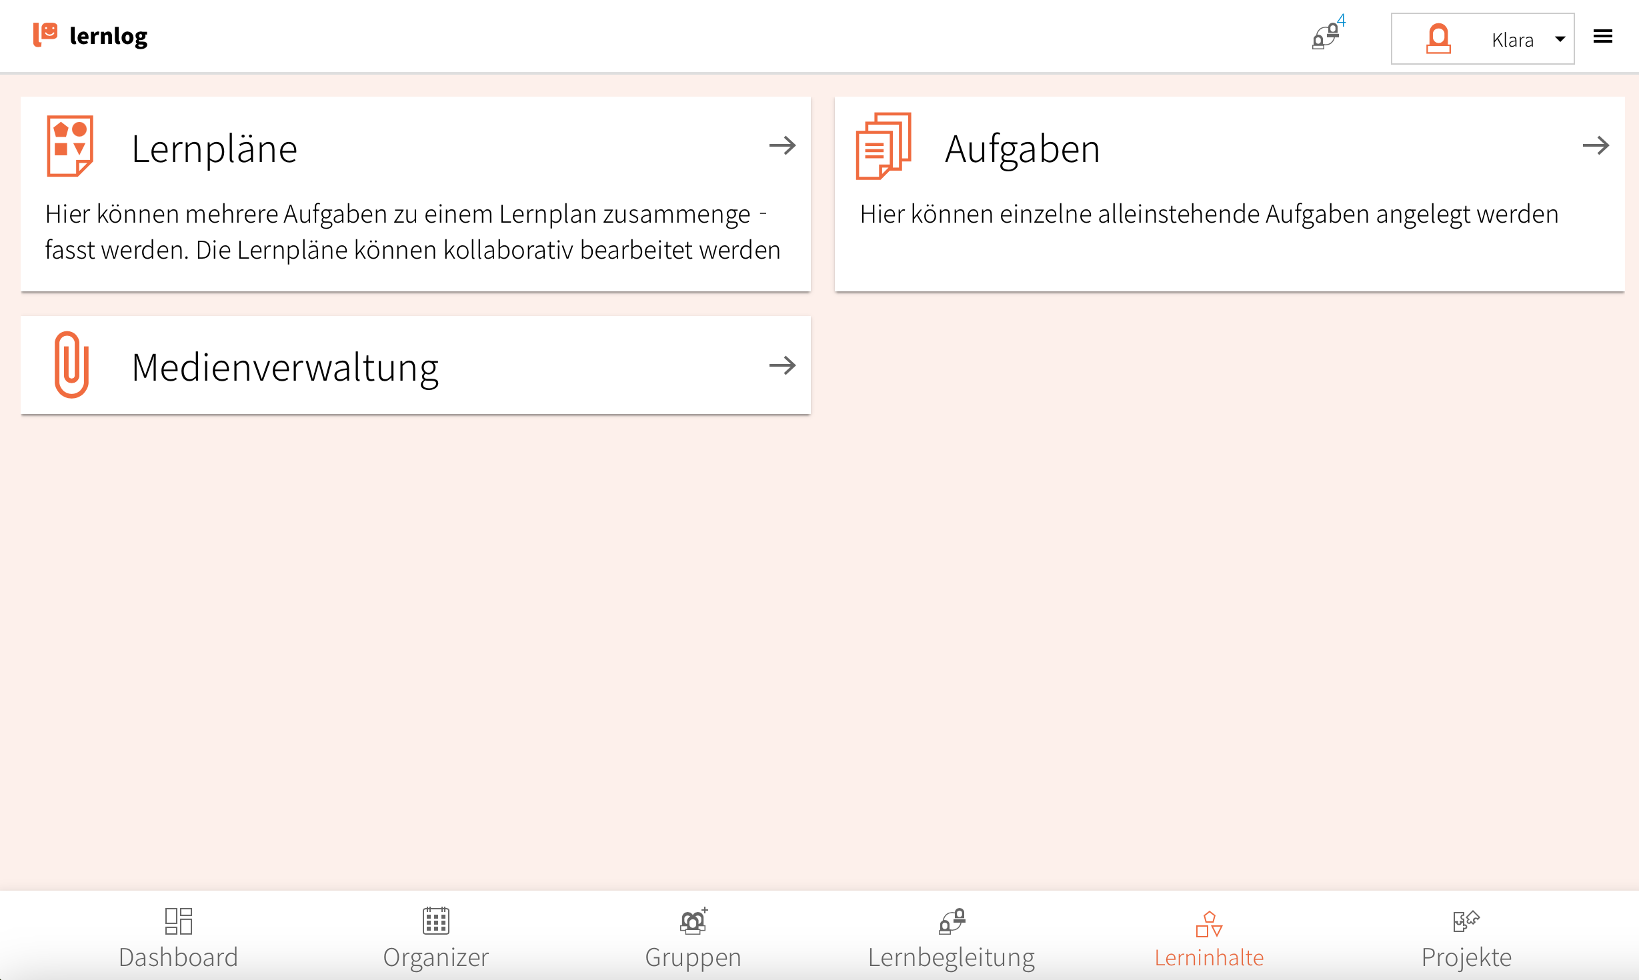Switch to the Lernbegleitung tab label
Screen dimensions: 1639x980
(952, 957)
